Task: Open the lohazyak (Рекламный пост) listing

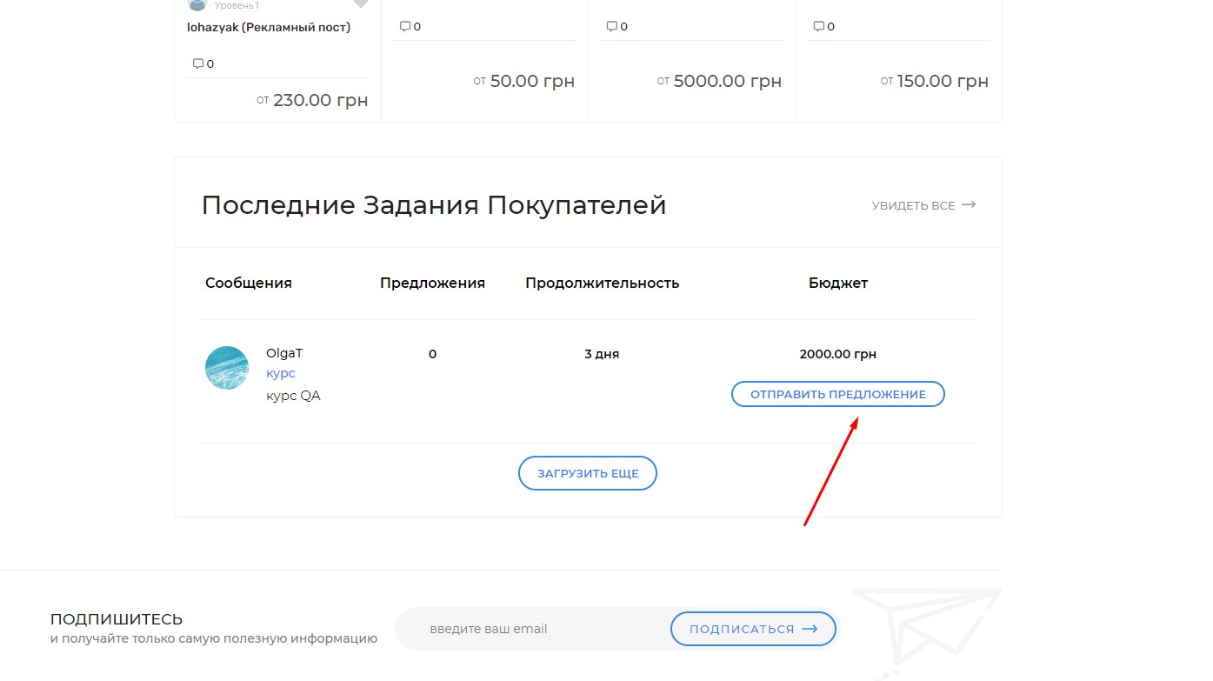Action: 269,27
